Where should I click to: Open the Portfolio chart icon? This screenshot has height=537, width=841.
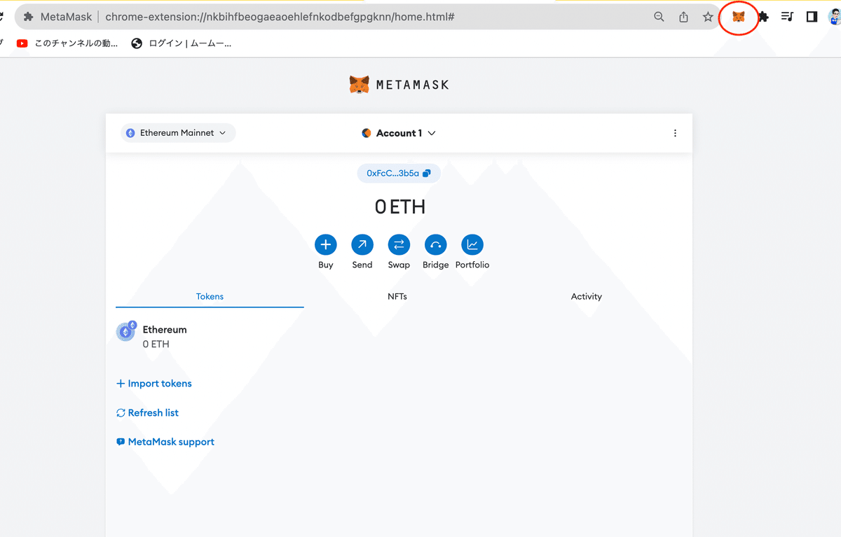[472, 244]
